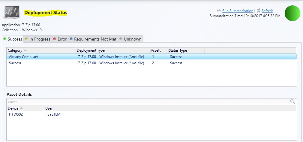Sort by the Category column header
303x142 pixels.
41,50
